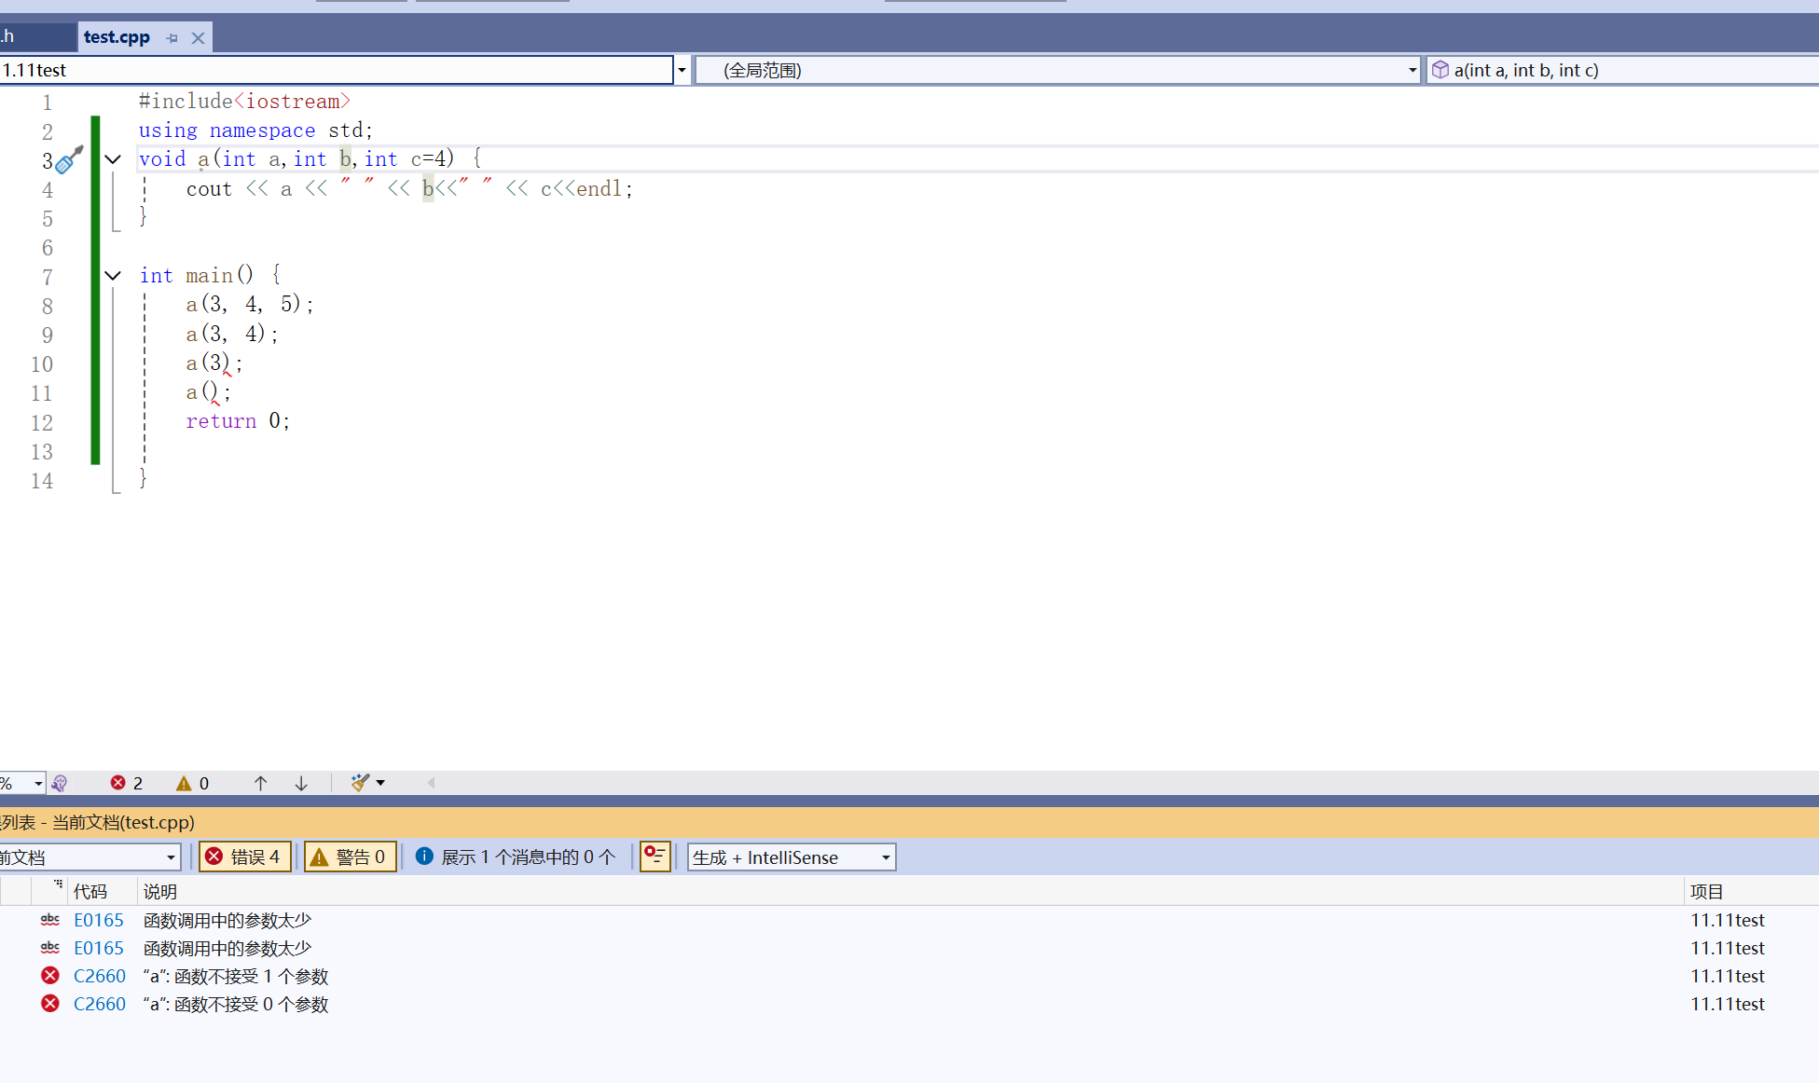Pin the test.cpp tab
This screenshot has height=1083, width=1819.
pos(172,38)
